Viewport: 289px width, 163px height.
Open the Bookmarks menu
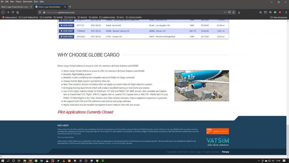(28, 1)
